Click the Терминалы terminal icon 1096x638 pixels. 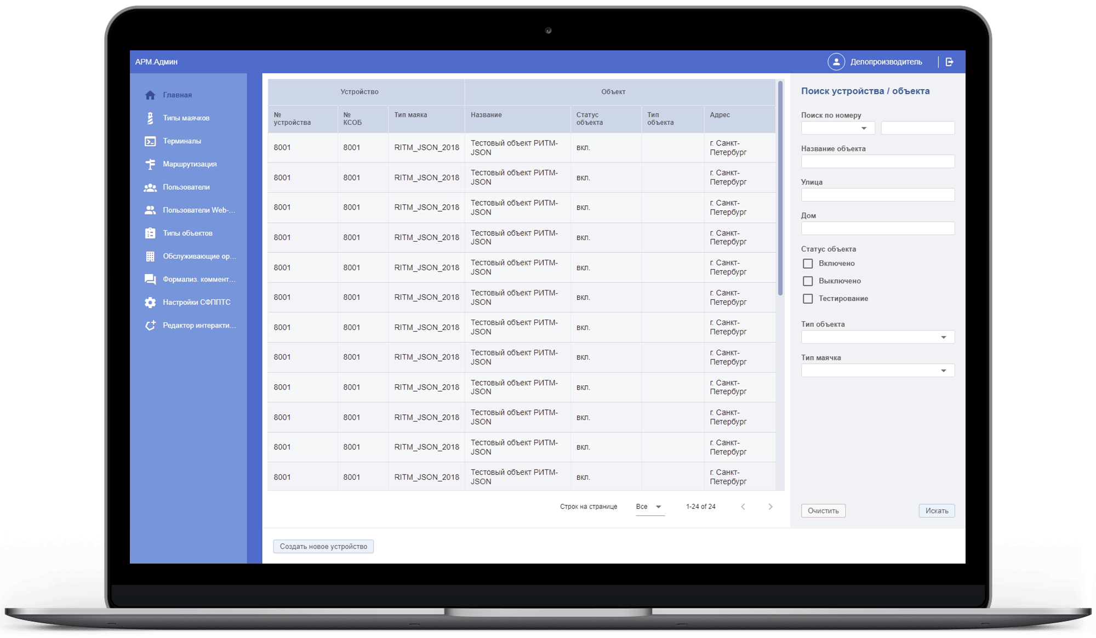[150, 141]
